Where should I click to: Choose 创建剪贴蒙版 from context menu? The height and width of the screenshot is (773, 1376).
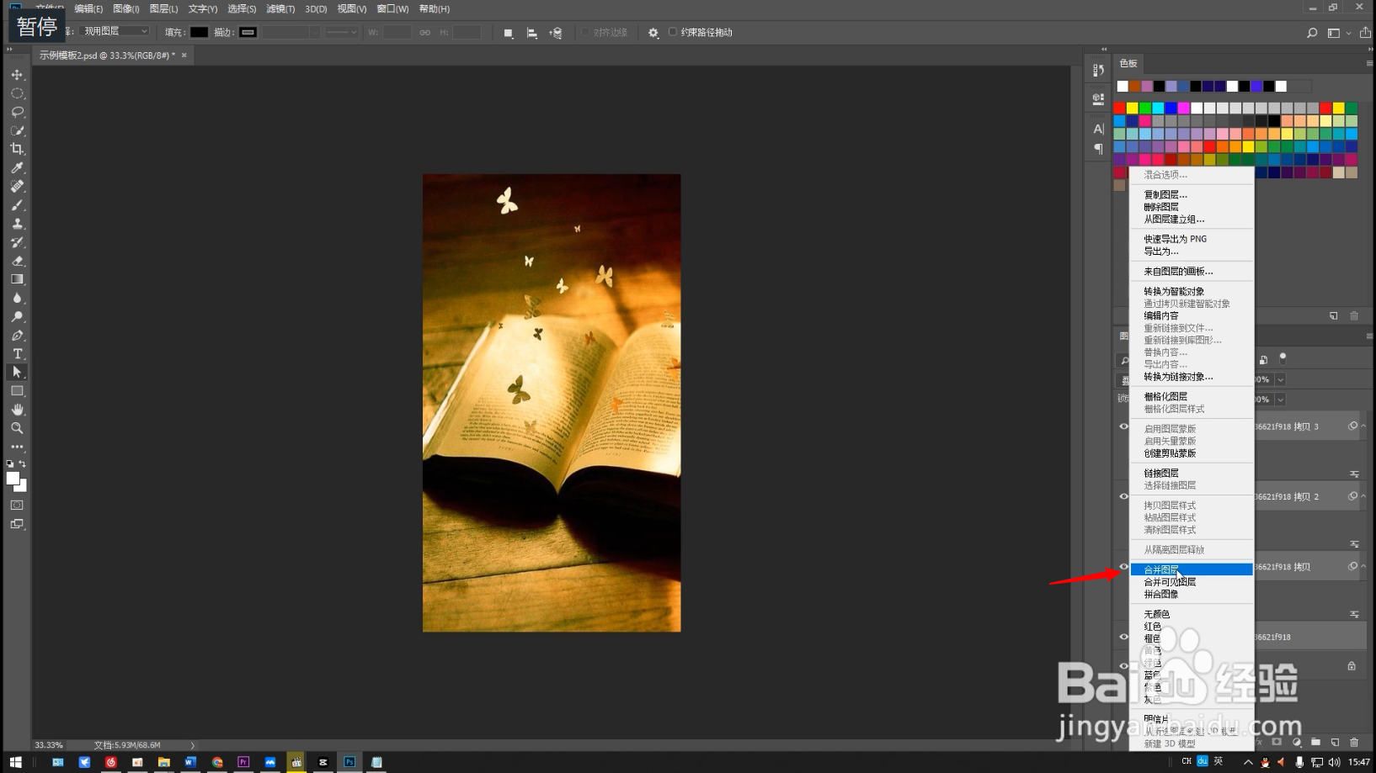click(1192, 453)
